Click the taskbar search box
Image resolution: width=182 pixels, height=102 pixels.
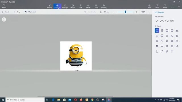pyautogui.click(x=25, y=100)
